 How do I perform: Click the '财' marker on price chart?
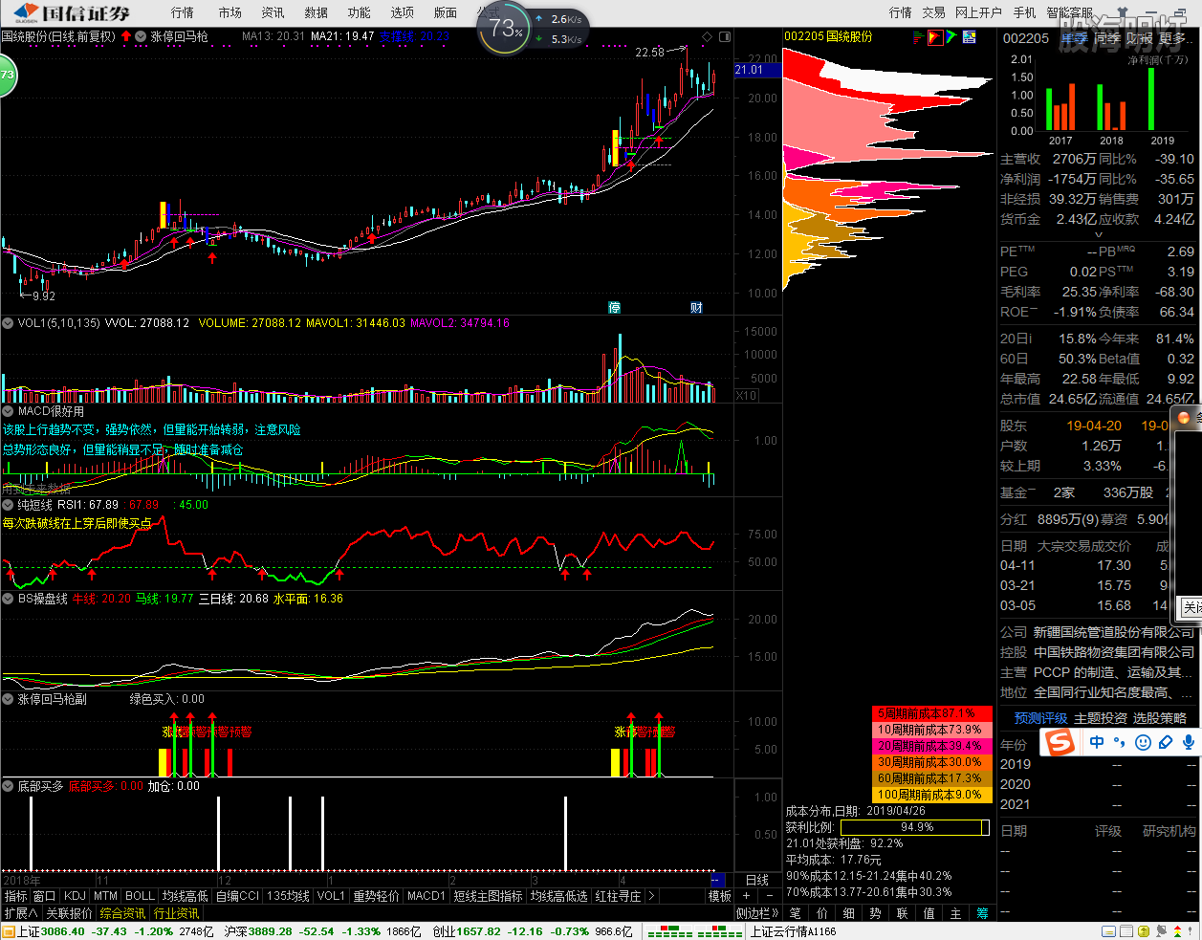click(x=697, y=307)
